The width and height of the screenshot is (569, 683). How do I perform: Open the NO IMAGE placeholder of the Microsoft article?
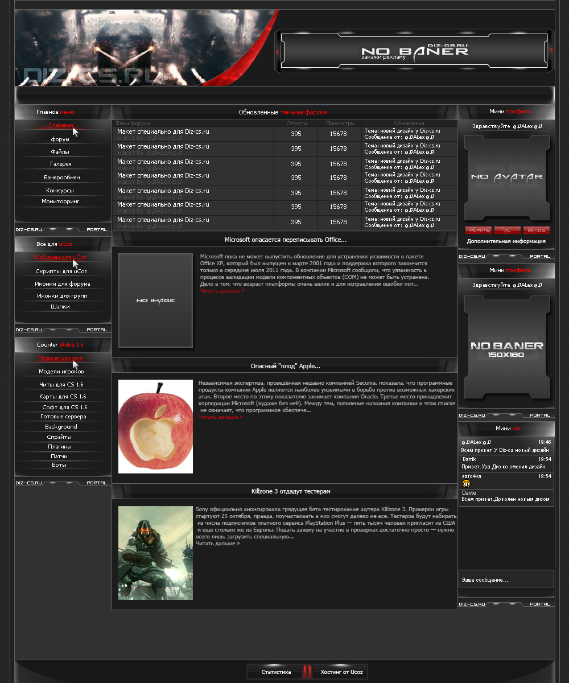click(155, 301)
